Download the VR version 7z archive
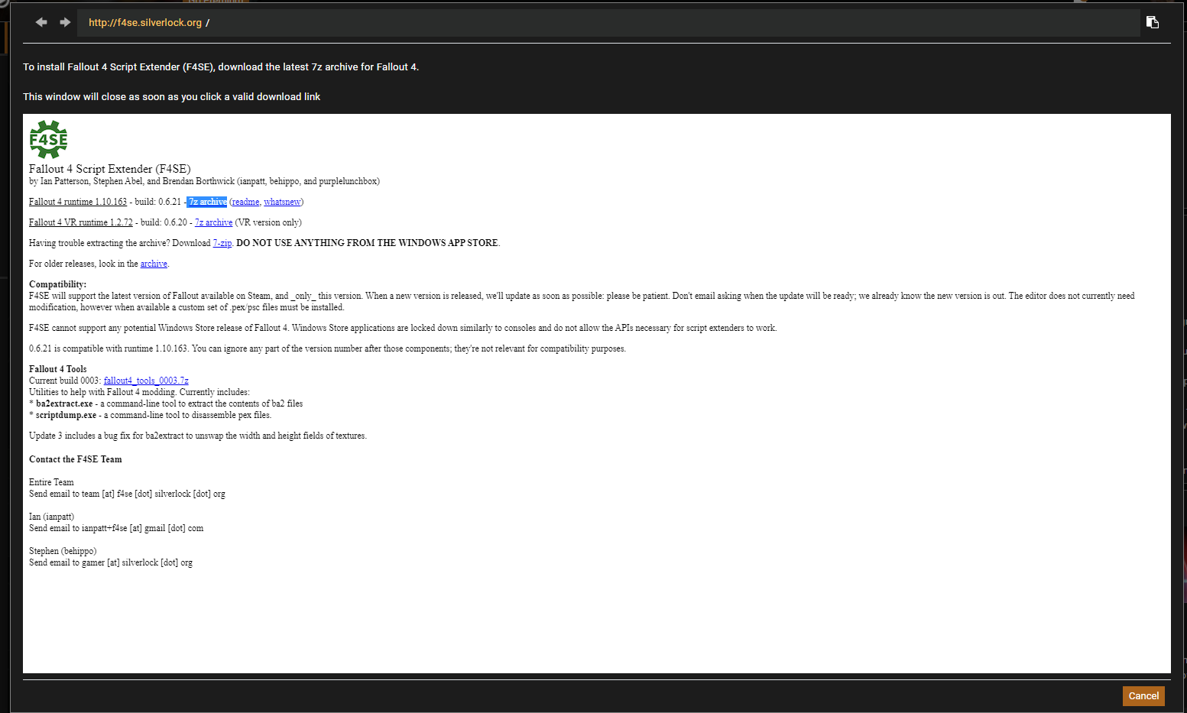Image resolution: width=1187 pixels, height=713 pixels. pyautogui.click(x=214, y=222)
